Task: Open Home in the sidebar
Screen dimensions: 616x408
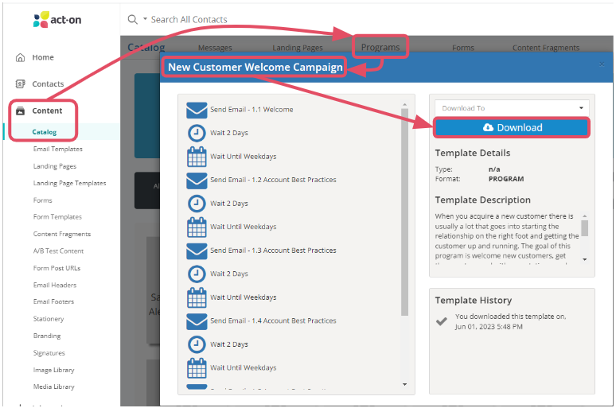Action: click(43, 57)
